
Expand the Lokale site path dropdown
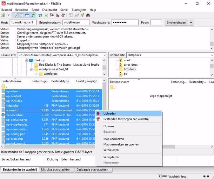[x=104, y=55]
